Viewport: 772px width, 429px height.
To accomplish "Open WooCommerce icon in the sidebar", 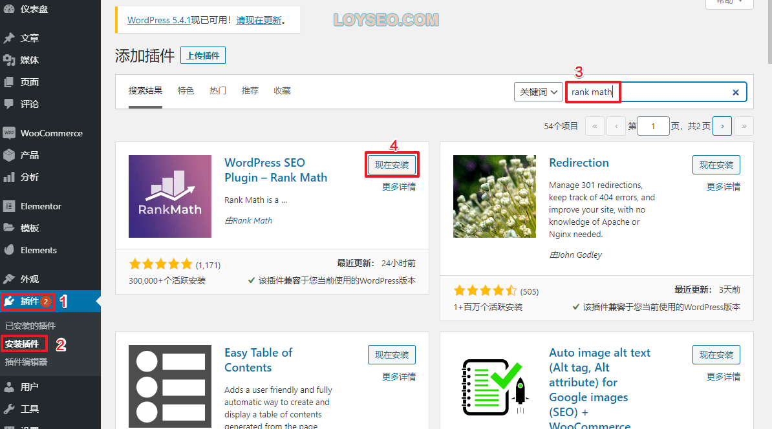I will [x=9, y=133].
